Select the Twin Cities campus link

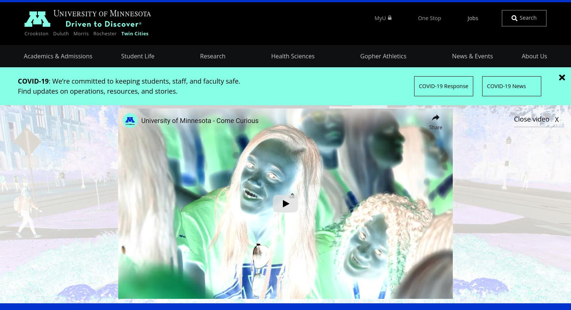[x=135, y=33]
